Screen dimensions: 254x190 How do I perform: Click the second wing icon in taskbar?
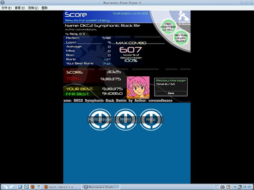(12, 187)
